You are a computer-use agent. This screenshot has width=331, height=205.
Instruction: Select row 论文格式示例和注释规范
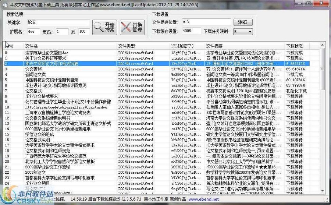[x=157, y=151]
